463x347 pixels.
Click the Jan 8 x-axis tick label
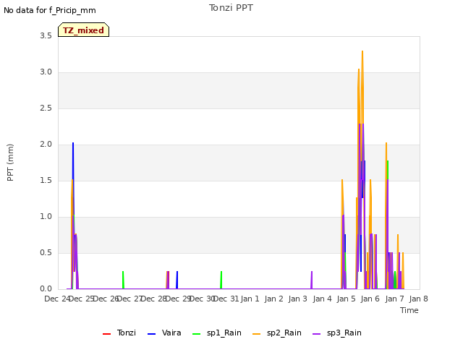418,299
